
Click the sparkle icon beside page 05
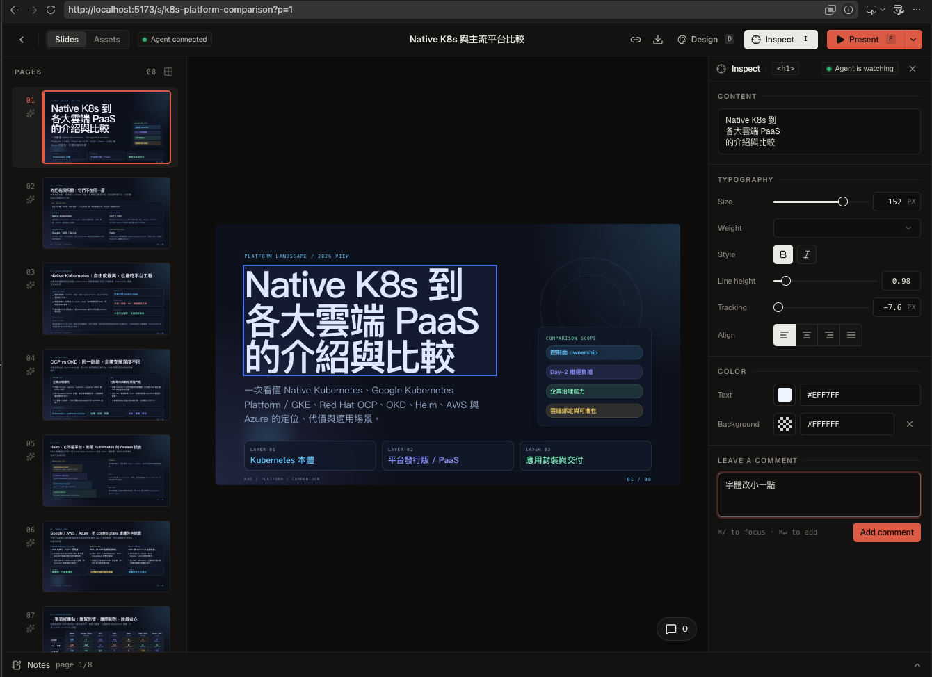31,457
